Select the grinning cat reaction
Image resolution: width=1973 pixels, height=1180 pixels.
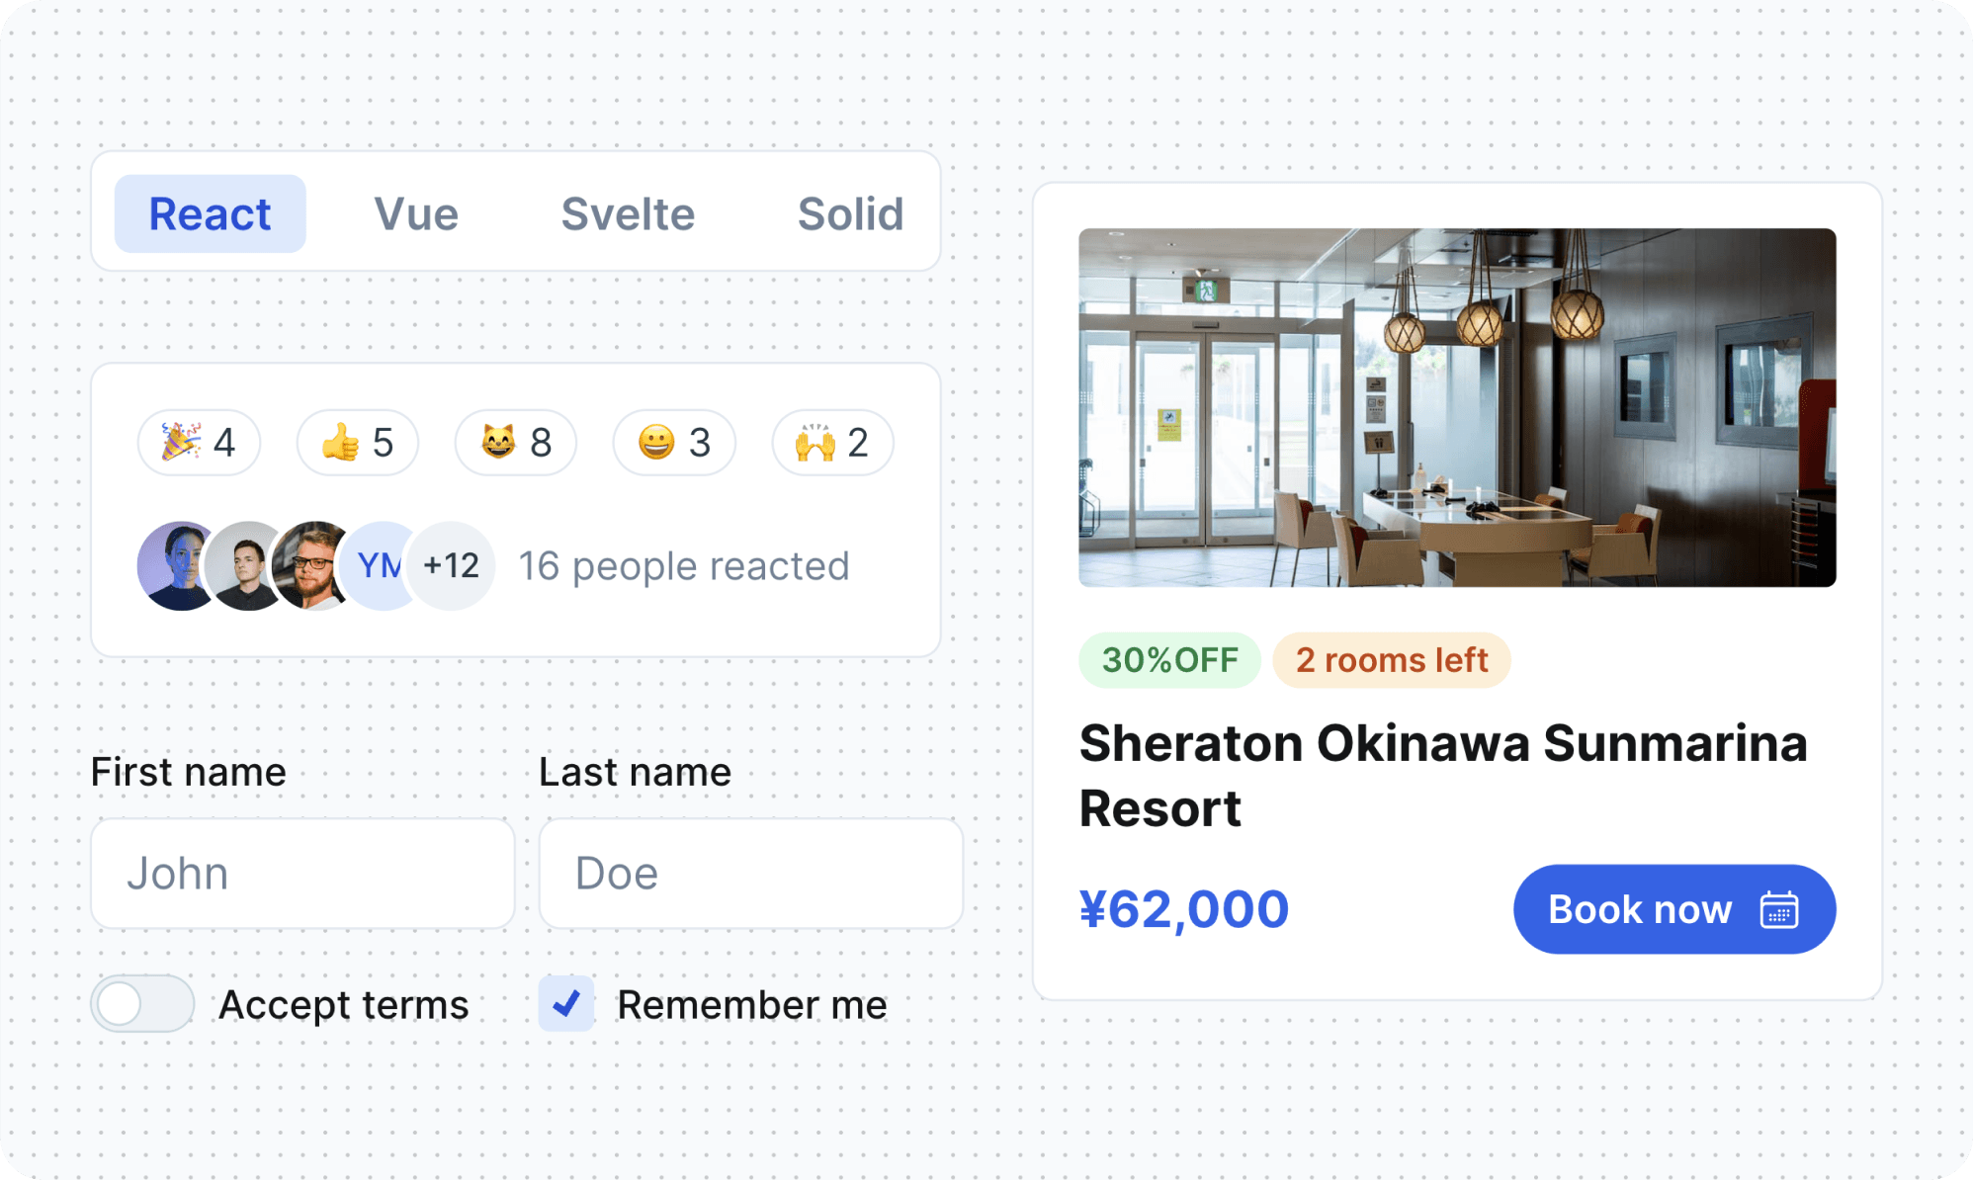tap(516, 443)
